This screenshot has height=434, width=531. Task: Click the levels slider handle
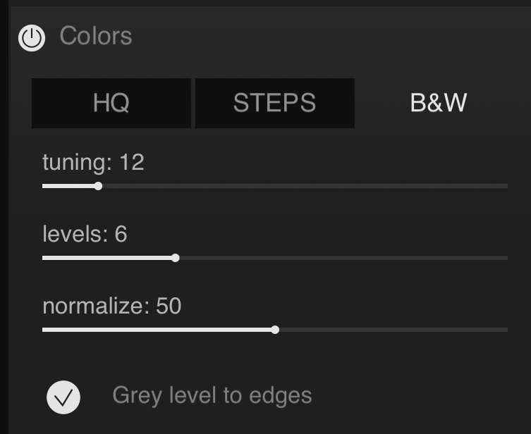pos(176,258)
